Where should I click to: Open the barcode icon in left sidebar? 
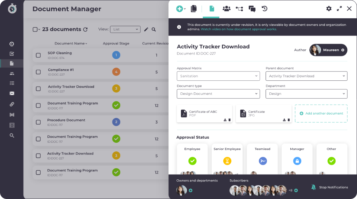tap(12, 115)
